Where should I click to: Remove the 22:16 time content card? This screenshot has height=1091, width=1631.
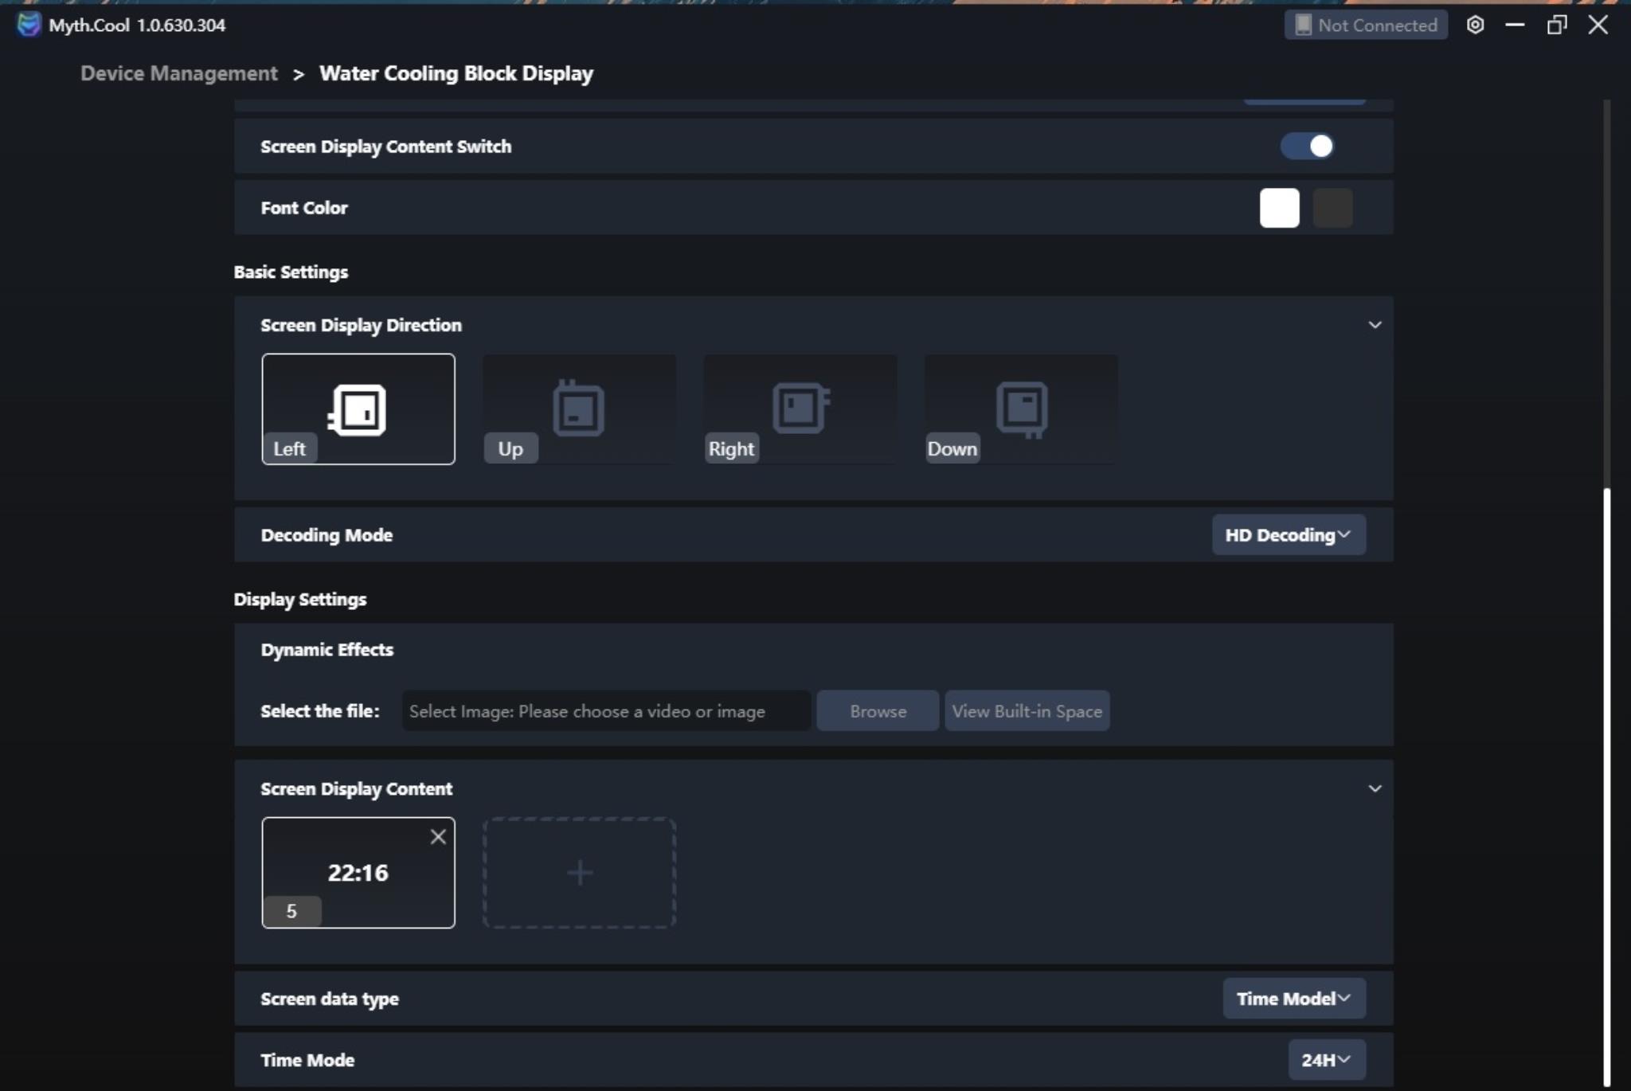click(438, 836)
